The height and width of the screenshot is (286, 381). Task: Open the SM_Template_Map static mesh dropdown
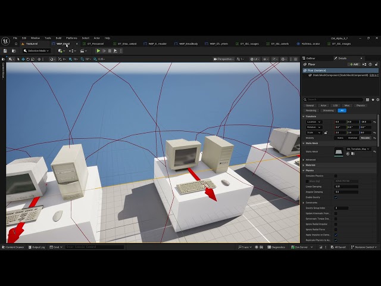pos(358,149)
